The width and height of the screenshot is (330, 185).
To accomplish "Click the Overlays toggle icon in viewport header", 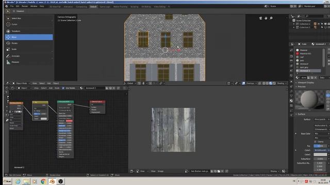I will (x=243, y=83).
